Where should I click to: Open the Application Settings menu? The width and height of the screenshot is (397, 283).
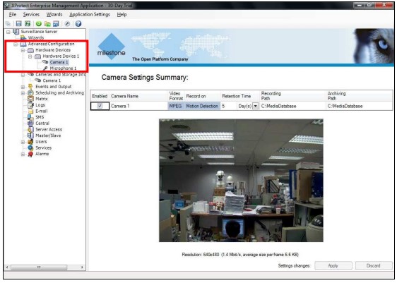(90, 14)
